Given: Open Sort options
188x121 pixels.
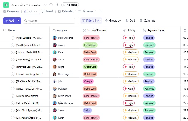Looking at the screenshot, I should click(x=130, y=20).
